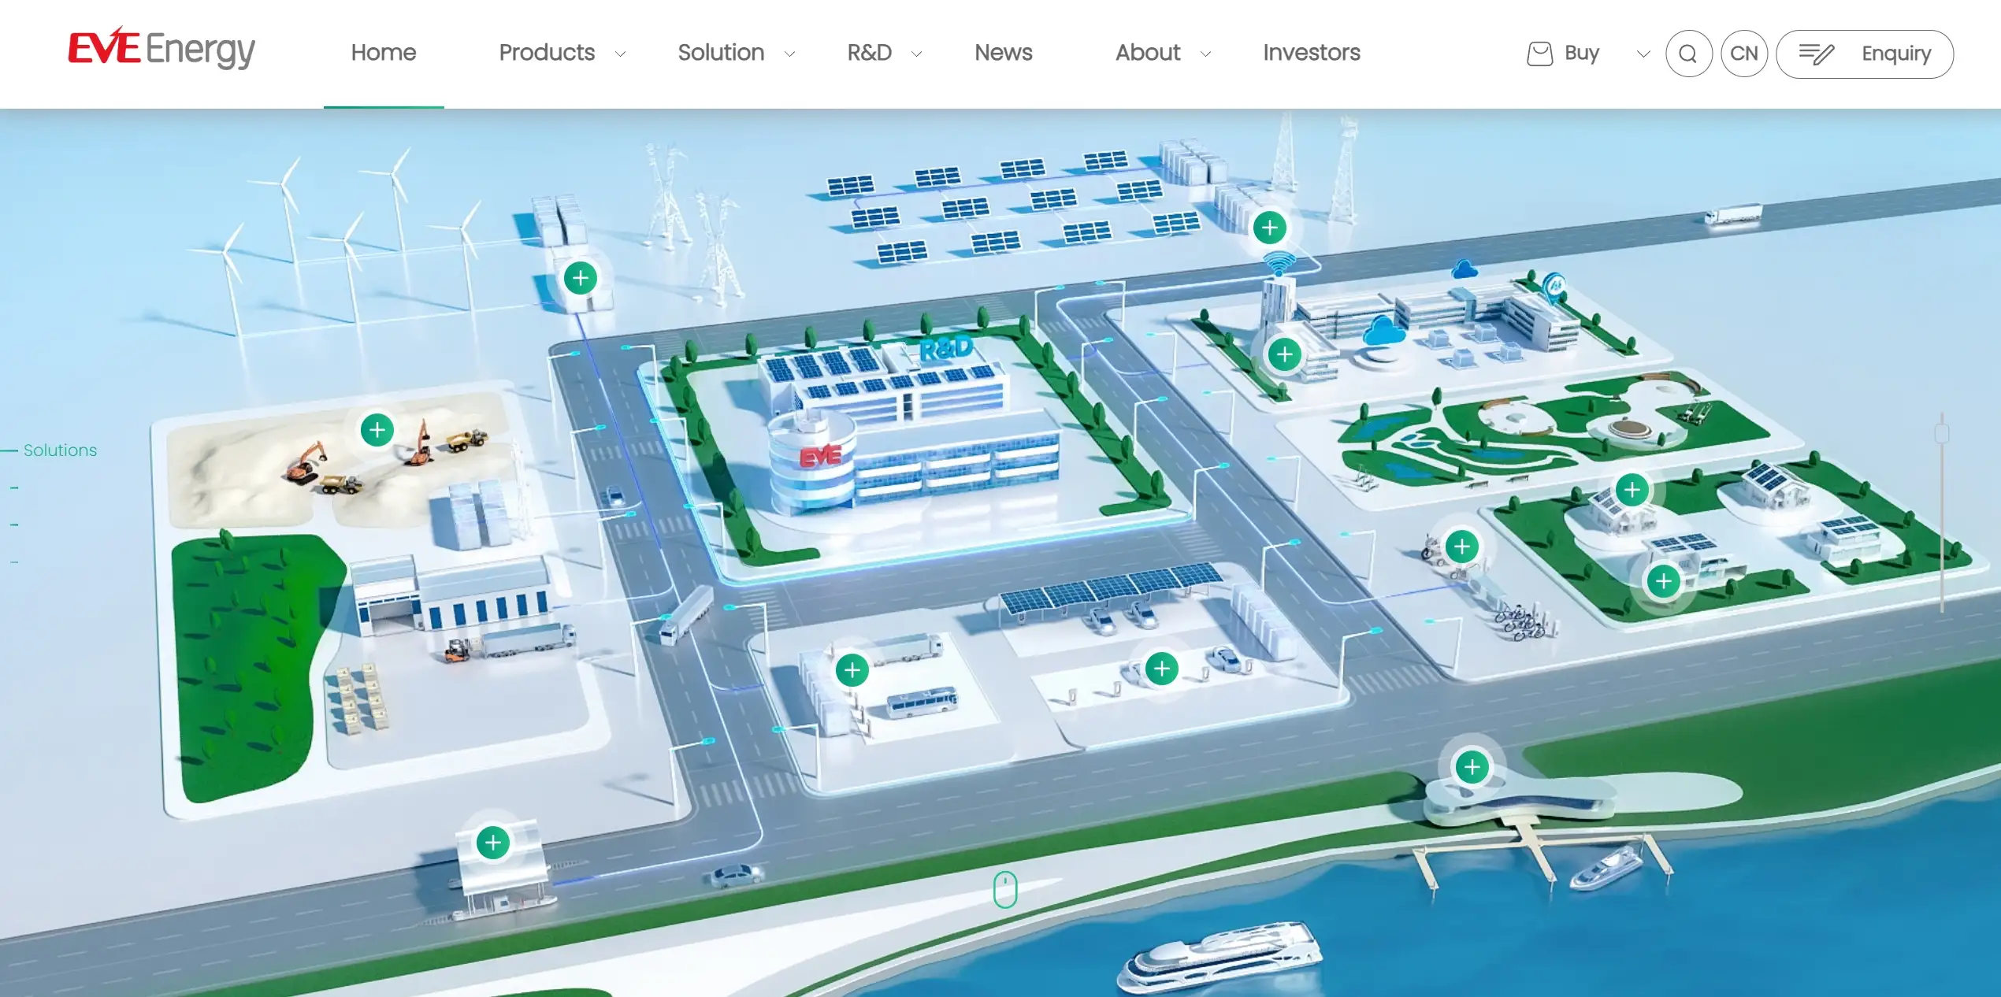
Task: Expand the Products dropdown chevron
Action: point(620,54)
